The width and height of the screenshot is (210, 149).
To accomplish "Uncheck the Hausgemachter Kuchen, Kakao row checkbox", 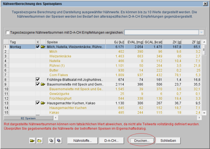I will tap(37, 103).
